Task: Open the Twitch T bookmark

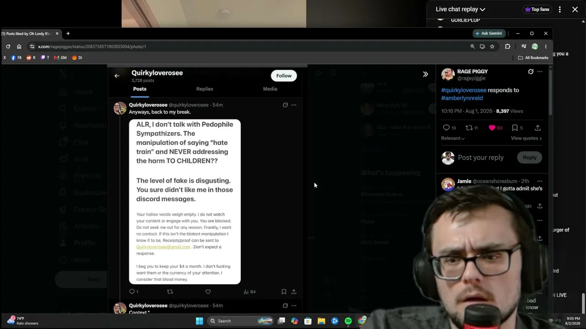Action: [45, 58]
